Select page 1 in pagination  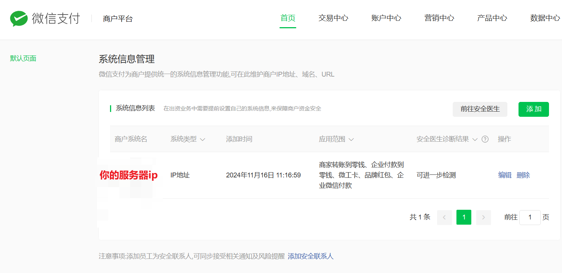(x=464, y=217)
